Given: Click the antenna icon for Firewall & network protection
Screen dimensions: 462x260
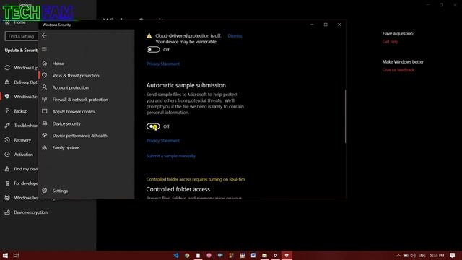Looking at the screenshot, I should pos(45,100).
